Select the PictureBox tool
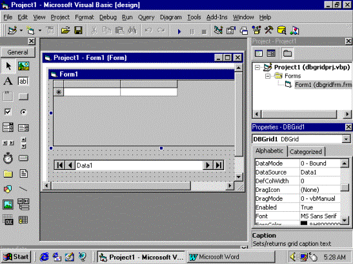 click(x=23, y=66)
